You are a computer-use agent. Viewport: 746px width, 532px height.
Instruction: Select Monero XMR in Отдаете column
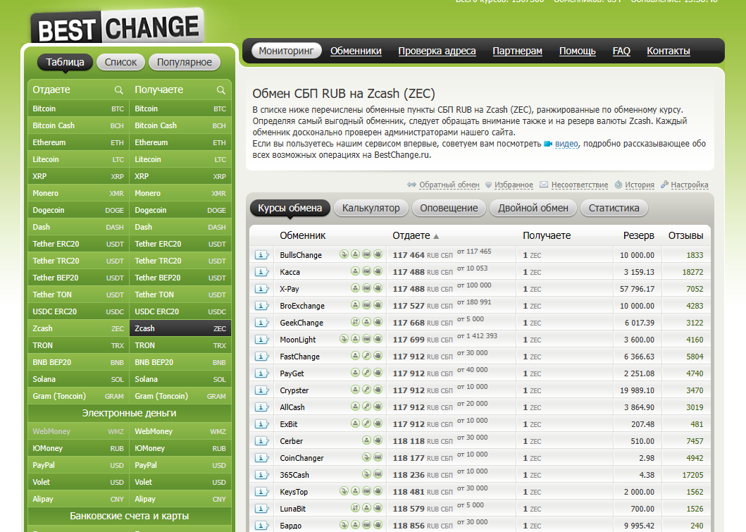pyautogui.click(x=78, y=193)
